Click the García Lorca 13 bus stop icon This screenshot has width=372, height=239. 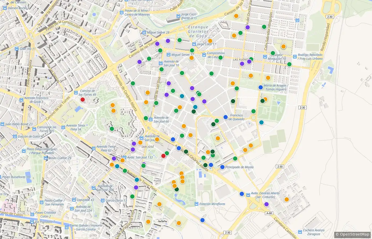(x=103, y=200)
